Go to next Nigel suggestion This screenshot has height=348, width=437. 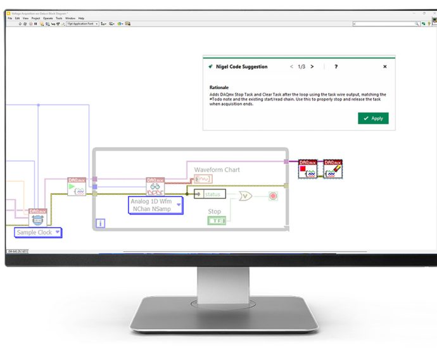312,66
